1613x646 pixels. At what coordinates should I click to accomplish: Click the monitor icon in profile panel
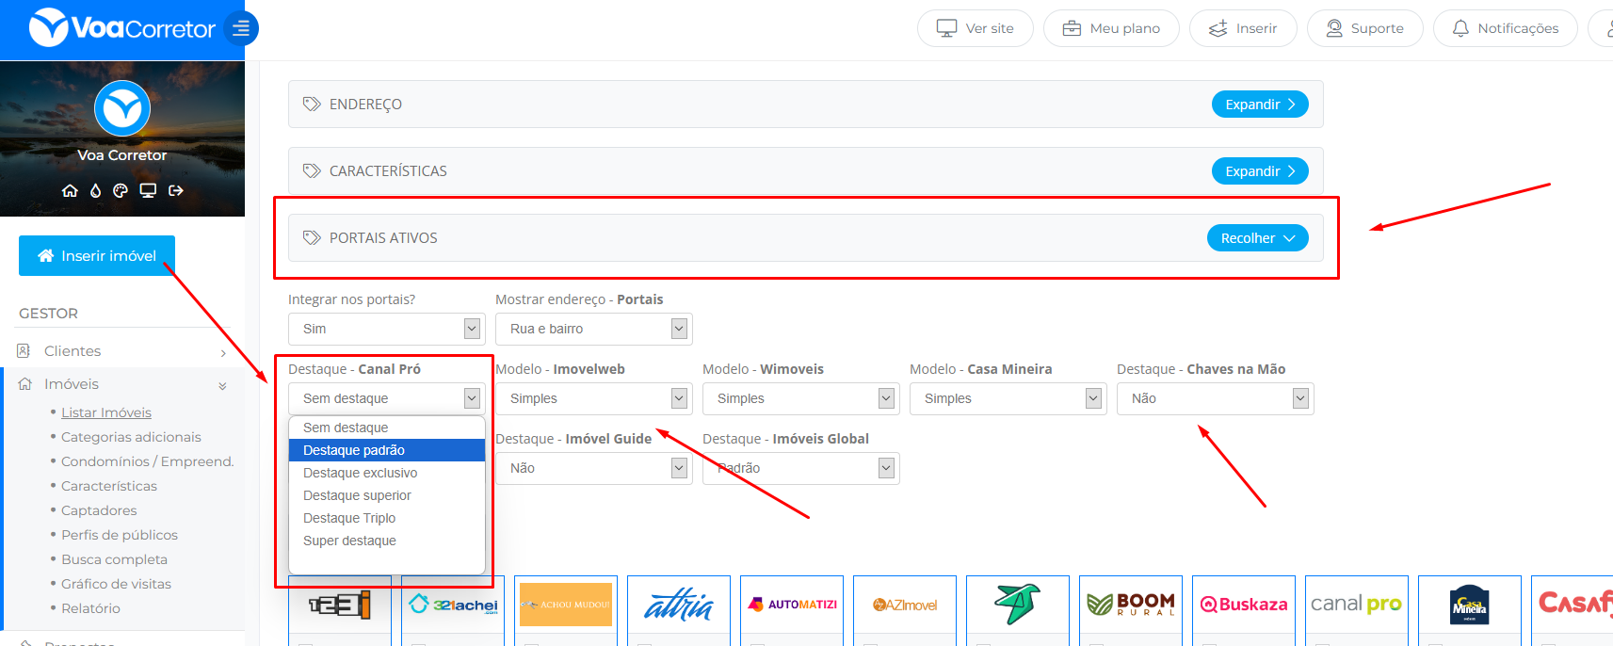tap(148, 190)
